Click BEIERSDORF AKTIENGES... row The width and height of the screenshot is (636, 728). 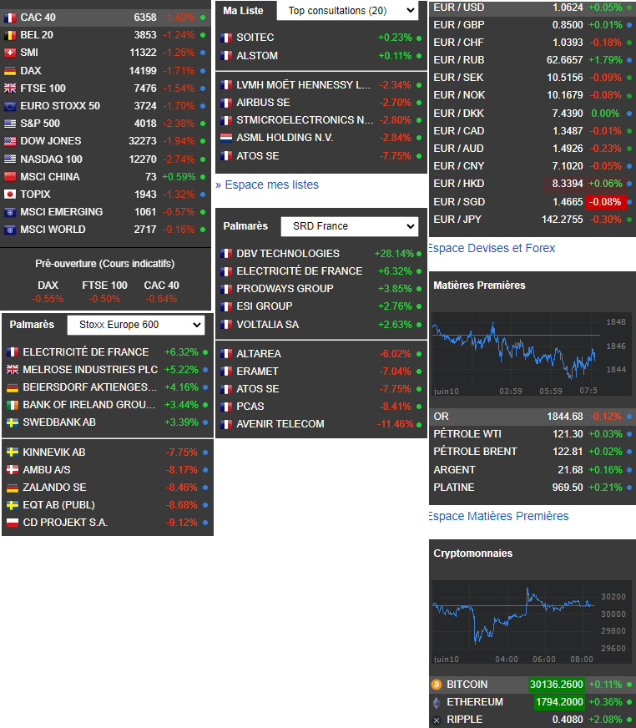click(x=108, y=387)
